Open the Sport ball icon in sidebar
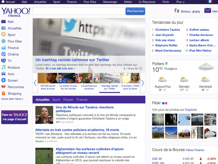 coord(3,35)
